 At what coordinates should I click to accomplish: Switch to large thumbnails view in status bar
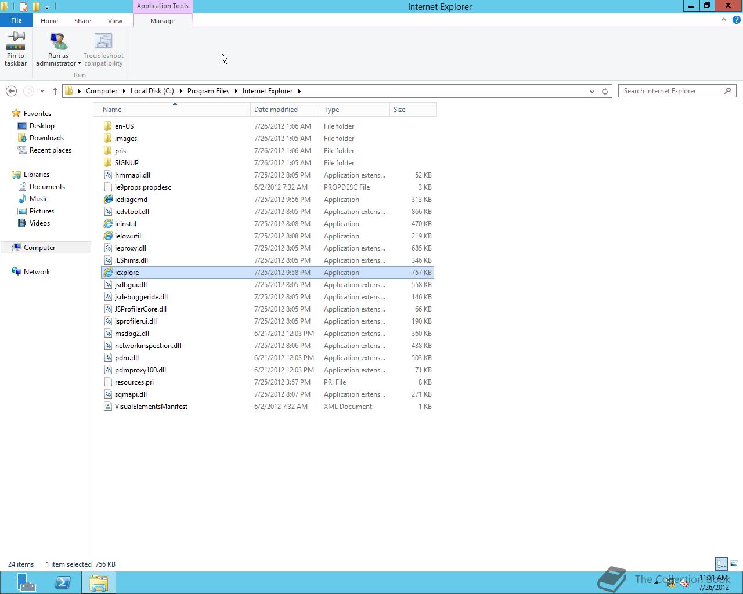pos(734,564)
